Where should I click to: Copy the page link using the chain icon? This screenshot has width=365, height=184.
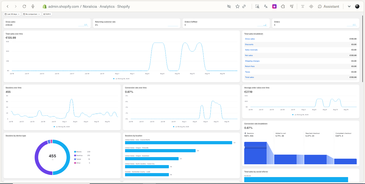244,6
